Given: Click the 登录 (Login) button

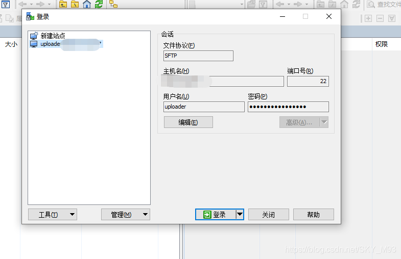Looking at the screenshot, I should 216,214.
